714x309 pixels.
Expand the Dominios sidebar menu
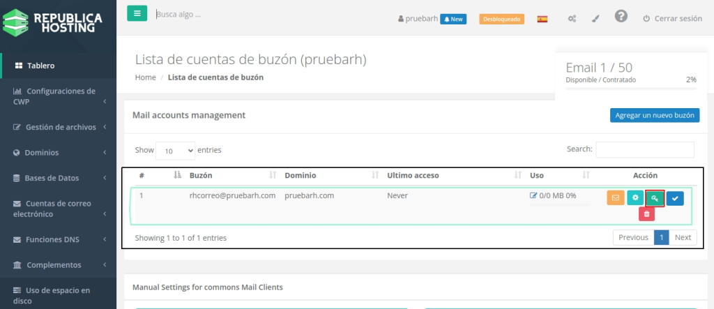tap(59, 152)
